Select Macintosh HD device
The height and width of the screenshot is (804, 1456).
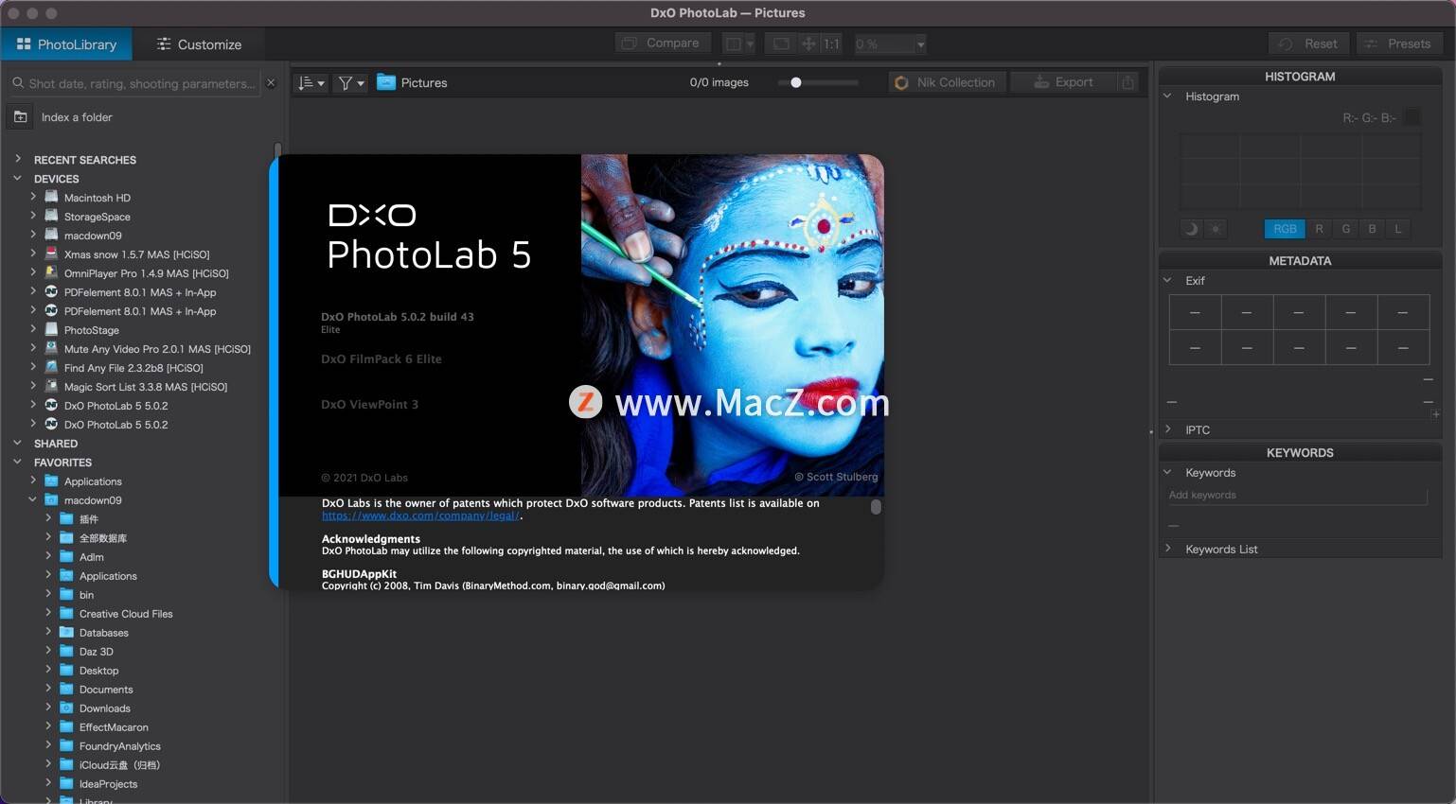(97, 198)
